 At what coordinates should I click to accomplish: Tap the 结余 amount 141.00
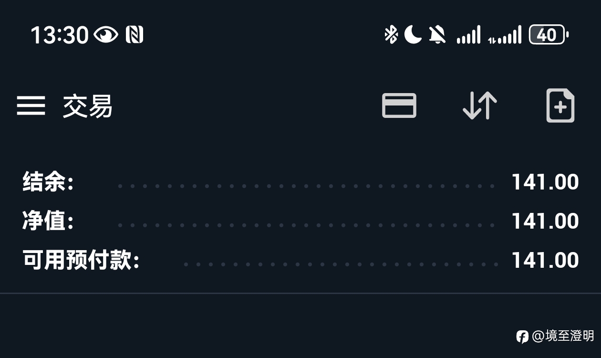(x=545, y=182)
